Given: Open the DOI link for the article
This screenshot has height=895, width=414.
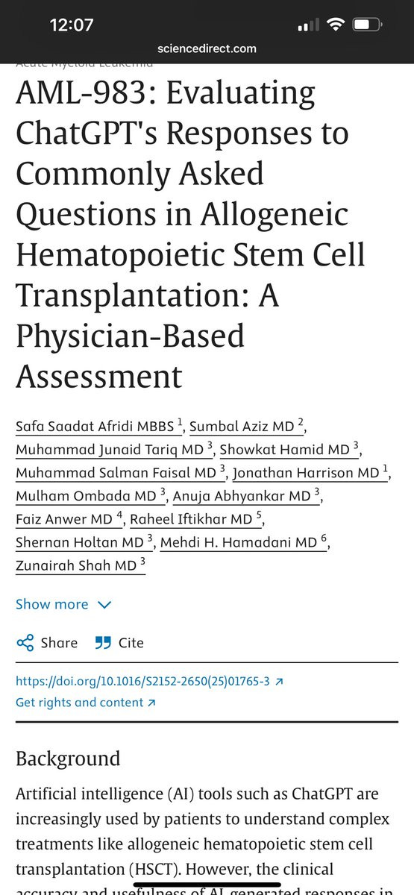Looking at the screenshot, I should tap(142, 682).
